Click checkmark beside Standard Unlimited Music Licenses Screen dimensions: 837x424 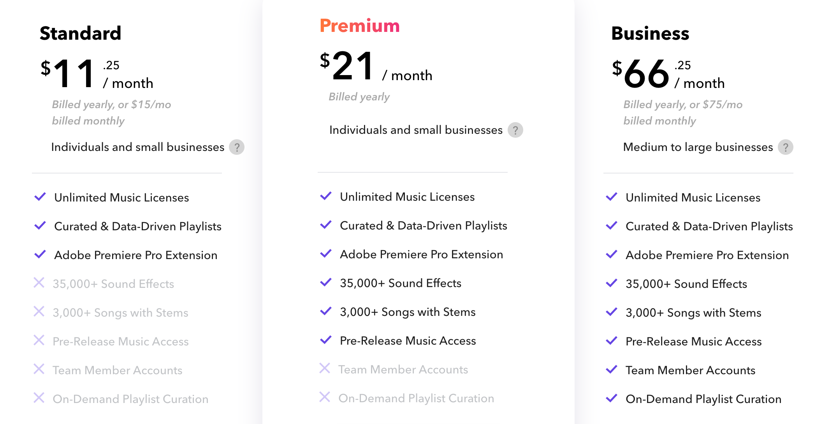click(40, 197)
